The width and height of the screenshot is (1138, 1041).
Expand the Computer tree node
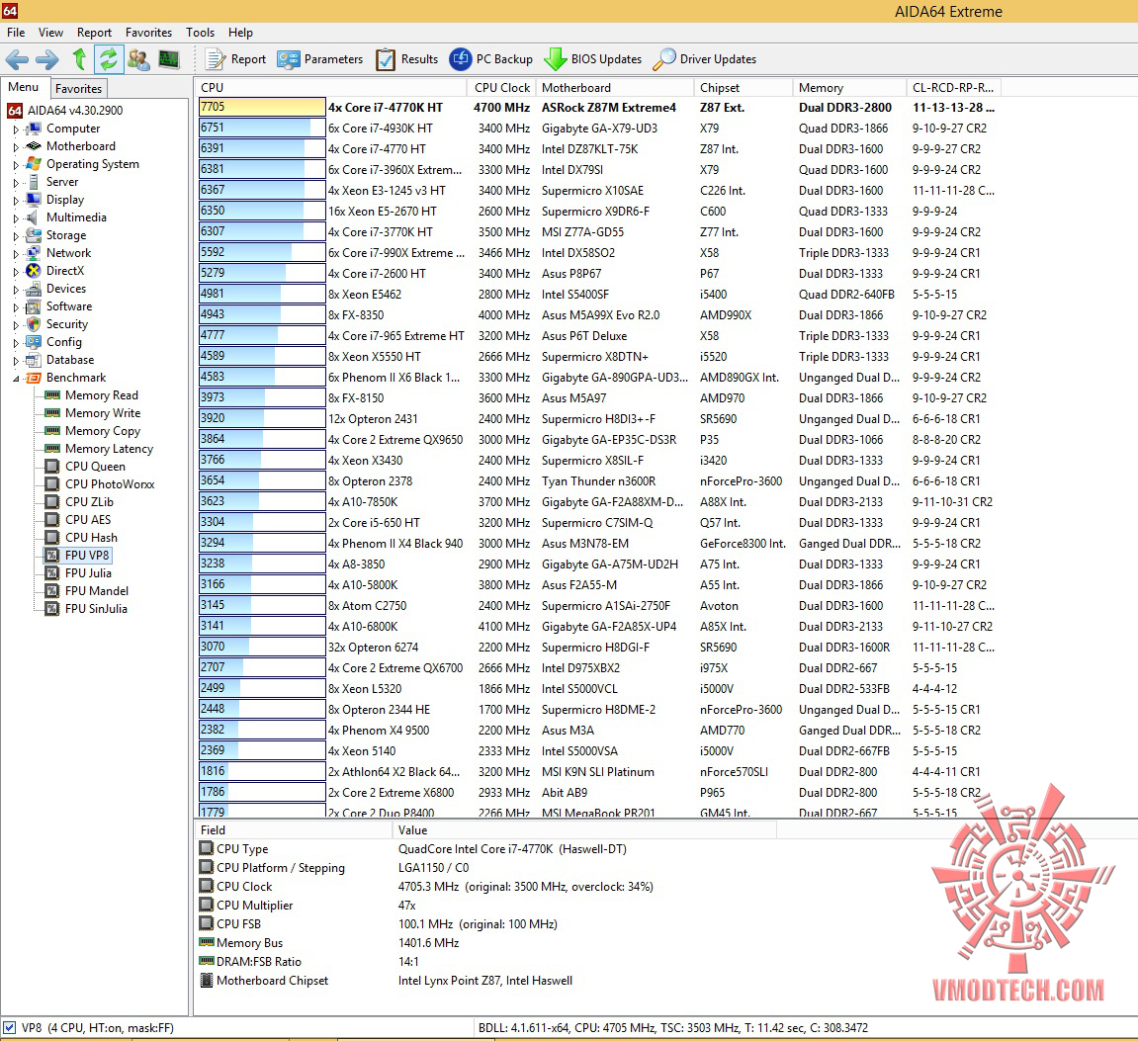pos(16,130)
